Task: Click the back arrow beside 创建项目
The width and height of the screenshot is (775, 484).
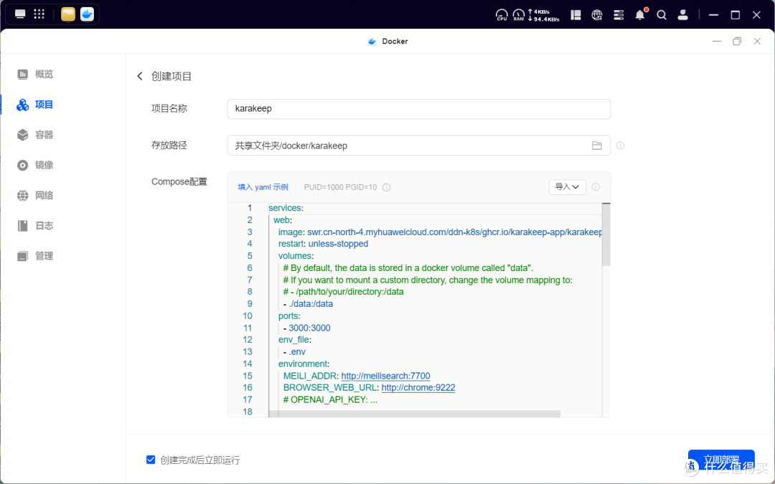Action: click(x=140, y=76)
